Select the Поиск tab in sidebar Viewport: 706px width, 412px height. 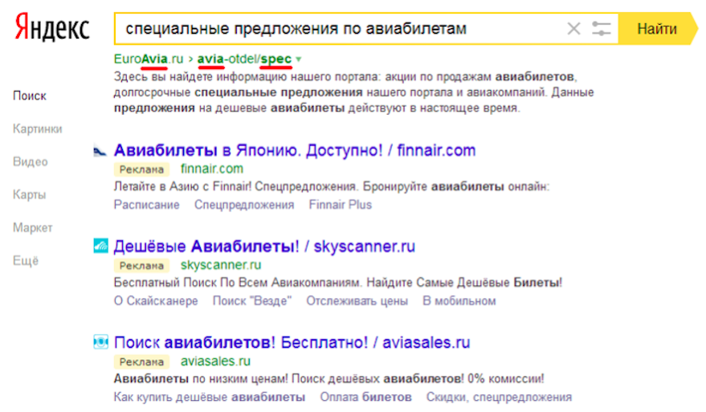point(30,96)
